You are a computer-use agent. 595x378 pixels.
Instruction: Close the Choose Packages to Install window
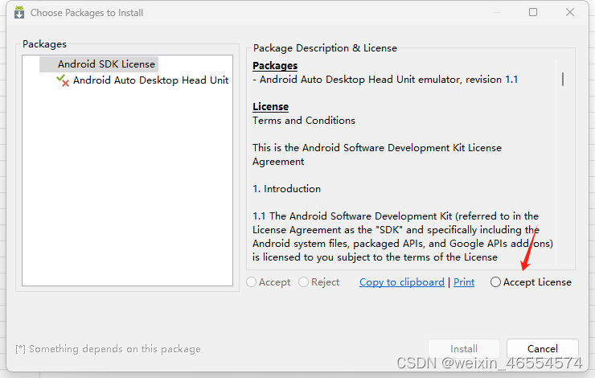[570, 12]
